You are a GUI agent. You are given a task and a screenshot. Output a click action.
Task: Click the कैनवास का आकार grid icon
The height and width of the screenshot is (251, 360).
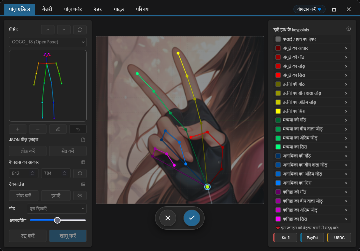(x=83, y=162)
